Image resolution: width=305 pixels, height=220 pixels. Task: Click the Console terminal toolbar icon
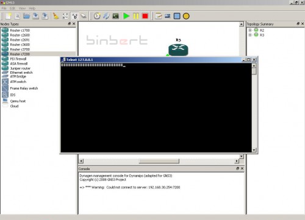tap(115, 16)
